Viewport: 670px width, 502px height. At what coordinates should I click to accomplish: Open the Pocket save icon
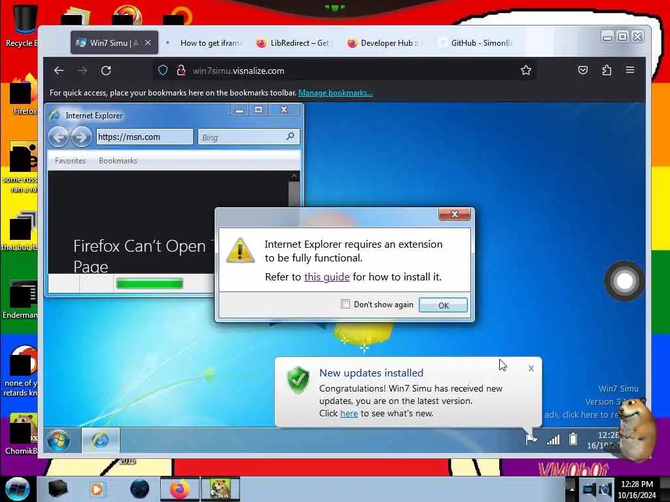583,70
